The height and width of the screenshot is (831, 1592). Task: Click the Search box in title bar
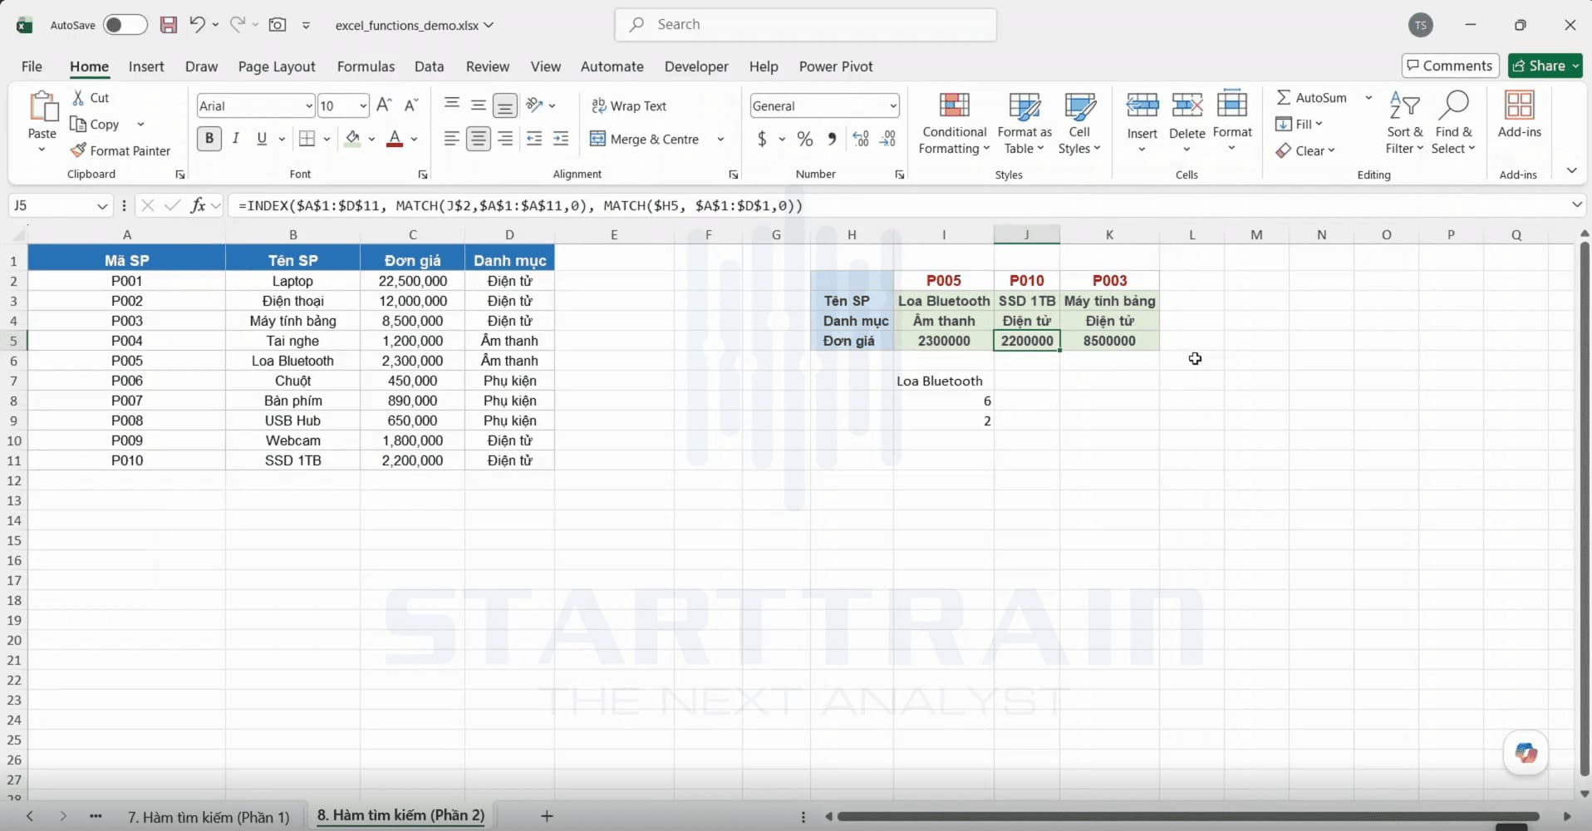click(806, 25)
